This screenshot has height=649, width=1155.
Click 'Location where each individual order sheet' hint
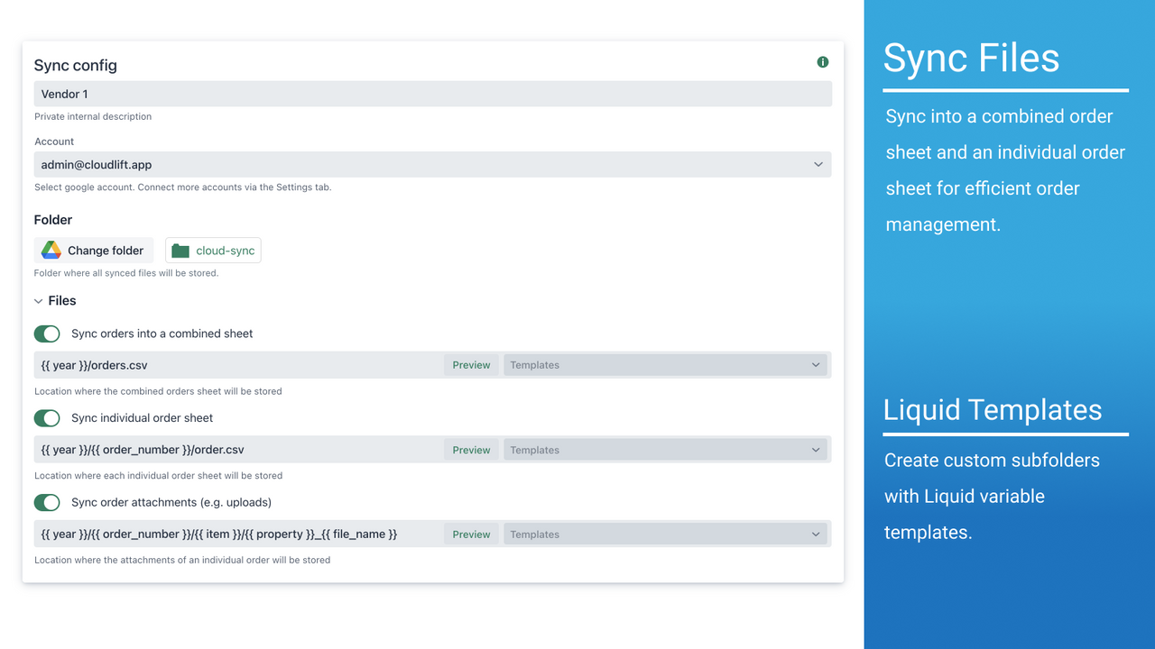point(159,476)
